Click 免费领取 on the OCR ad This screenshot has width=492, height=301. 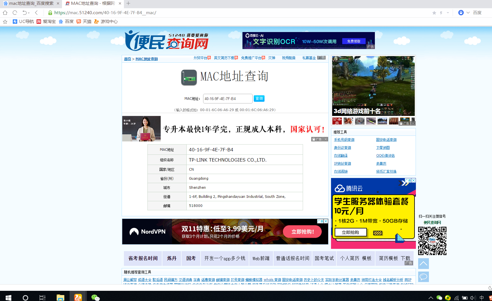pos(354,41)
